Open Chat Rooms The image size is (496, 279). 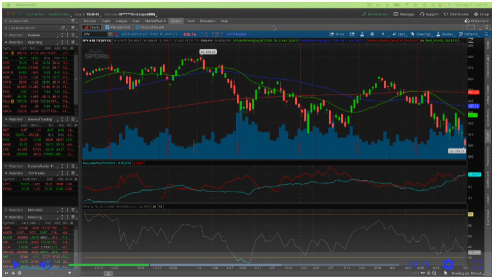(456, 14)
